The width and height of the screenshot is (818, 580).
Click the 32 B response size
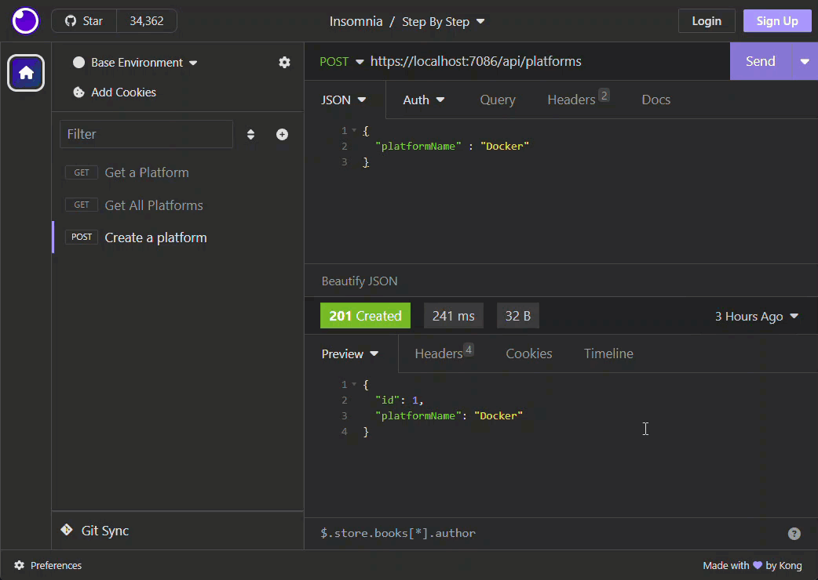tap(518, 316)
